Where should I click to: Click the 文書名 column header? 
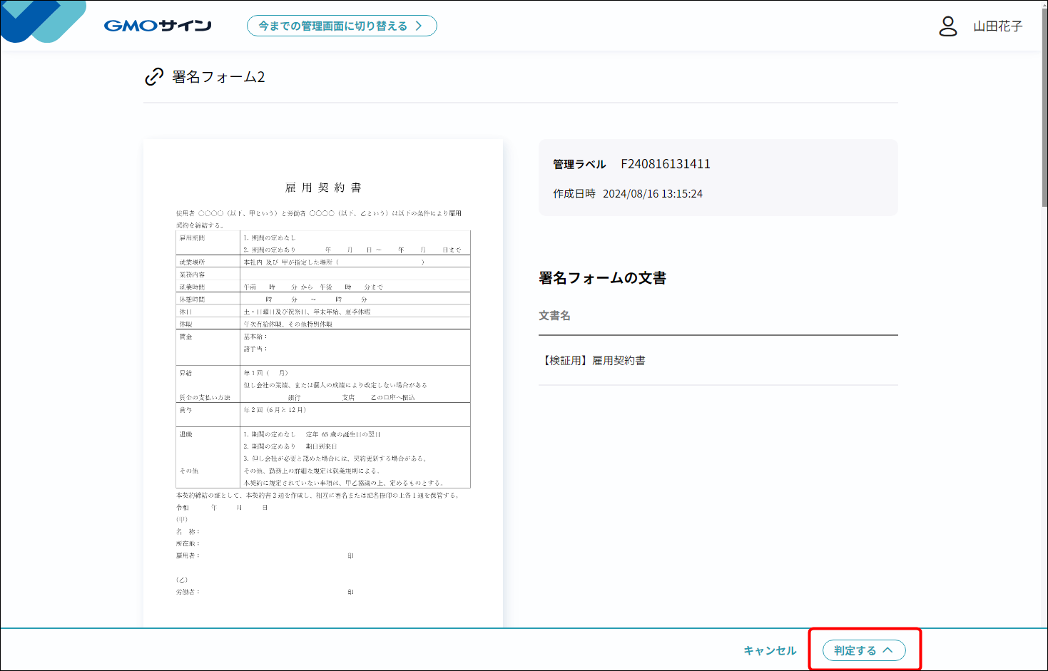coord(554,316)
